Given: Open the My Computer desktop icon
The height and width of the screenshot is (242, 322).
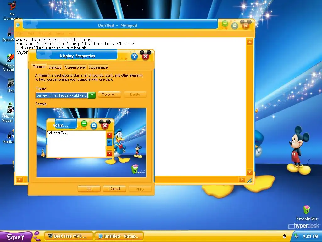Looking at the screenshot, I should (x=12, y=10).
